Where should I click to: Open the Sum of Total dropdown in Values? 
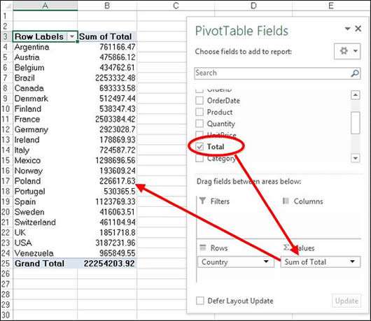click(353, 262)
